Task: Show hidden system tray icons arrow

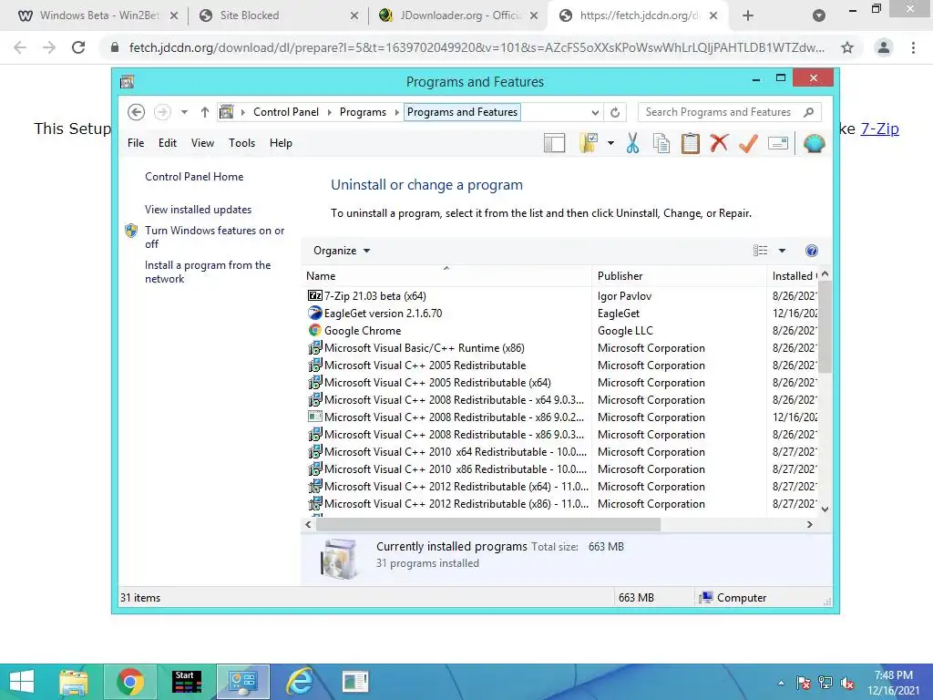Action: 781,684
